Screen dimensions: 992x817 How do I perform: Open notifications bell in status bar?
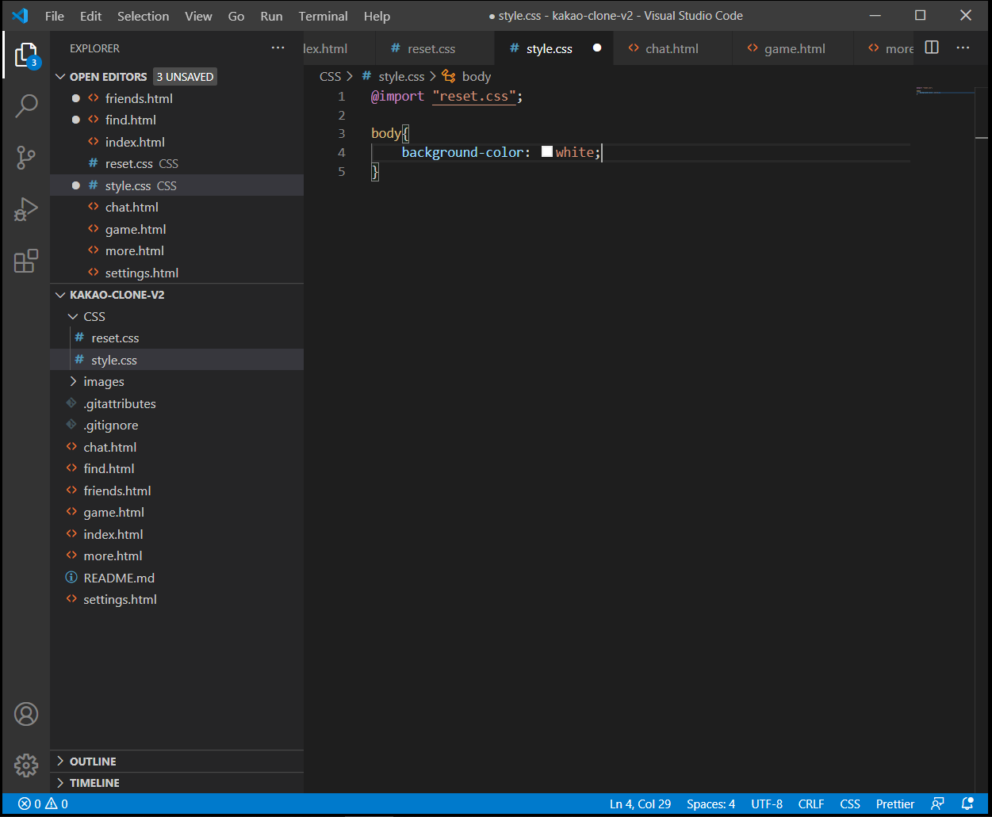point(967,804)
